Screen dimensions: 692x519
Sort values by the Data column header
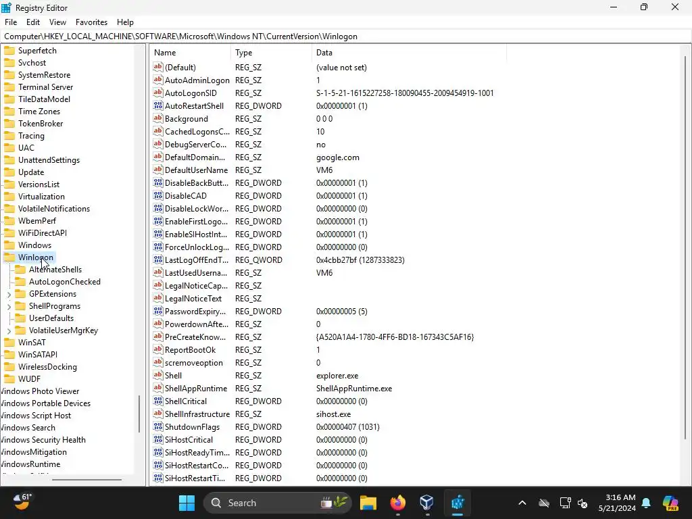tap(409, 53)
